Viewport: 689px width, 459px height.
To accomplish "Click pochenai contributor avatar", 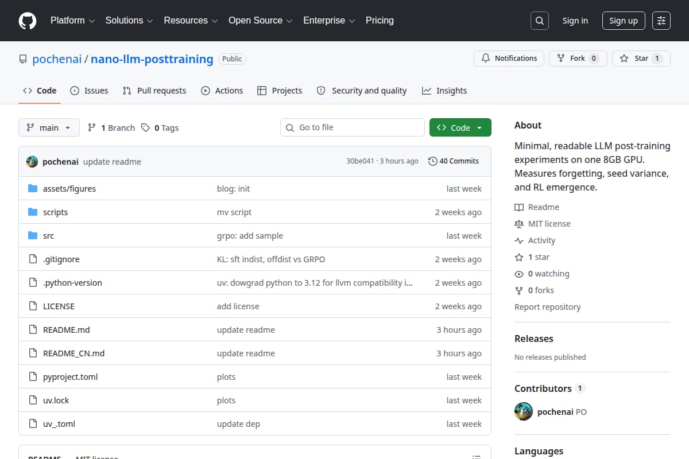I will [x=524, y=411].
